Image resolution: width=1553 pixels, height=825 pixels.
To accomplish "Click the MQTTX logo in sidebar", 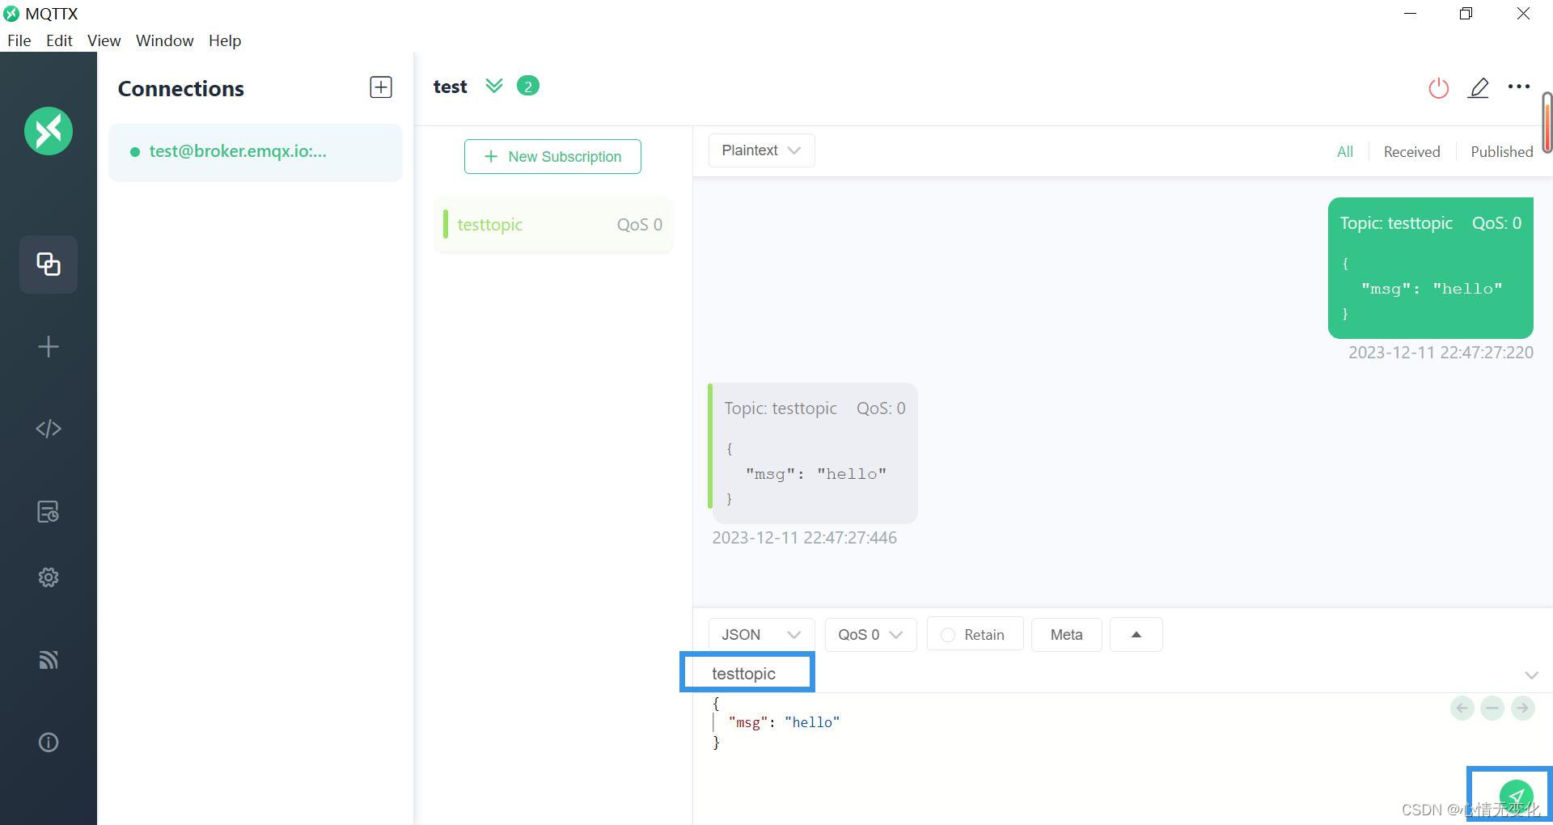I will 49,131.
